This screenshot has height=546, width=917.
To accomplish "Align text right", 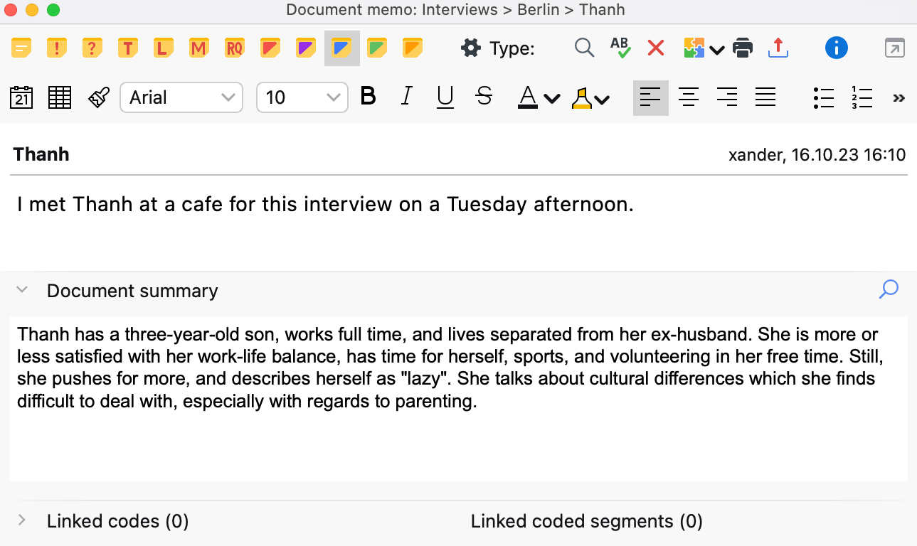I will click(726, 97).
